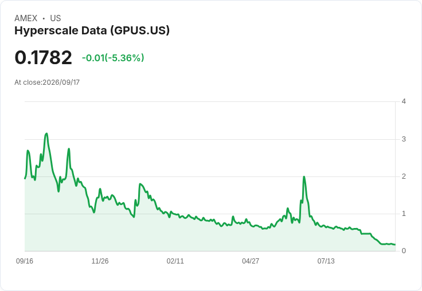Click the 11/26 date axis label
This screenshot has height=291, width=422.
pos(100,261)
